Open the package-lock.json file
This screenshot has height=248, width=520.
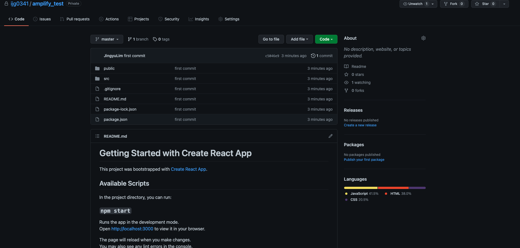coord(120,109)
